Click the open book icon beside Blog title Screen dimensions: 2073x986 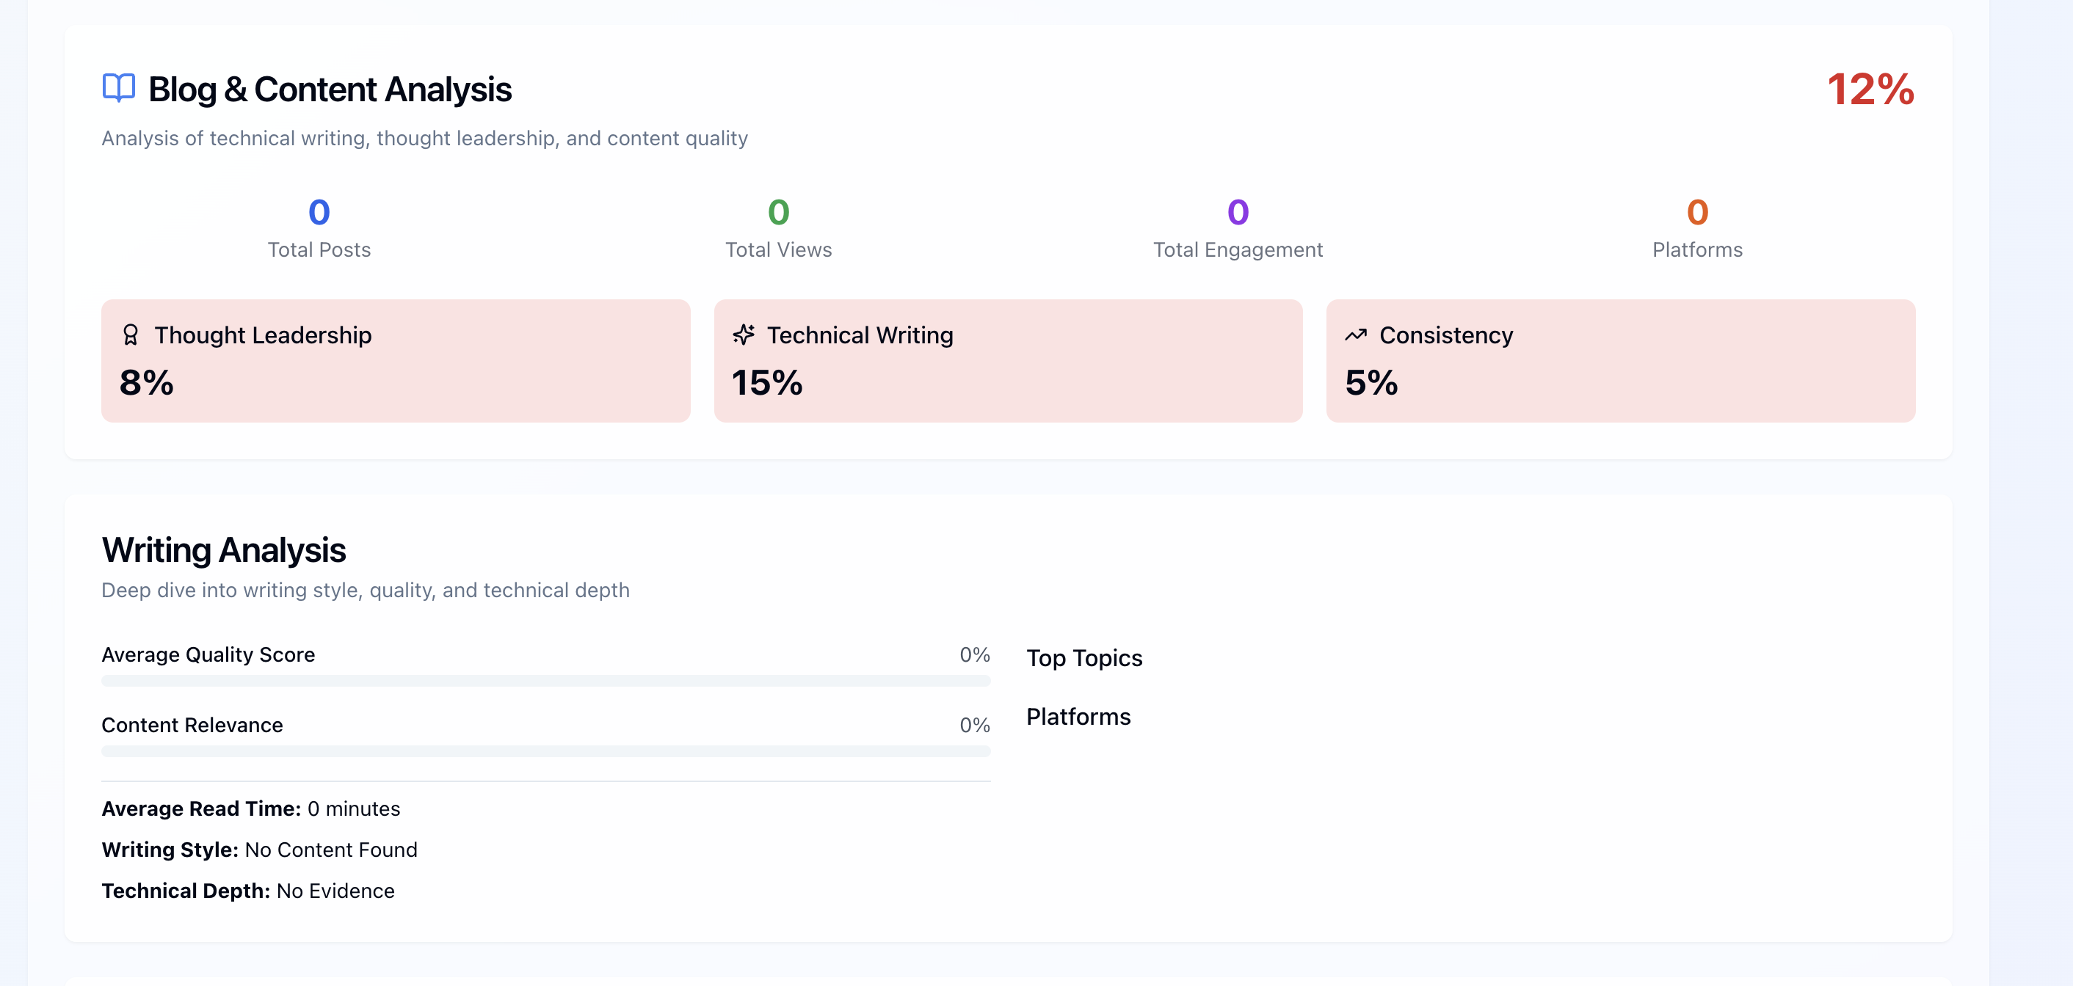(118, 87)
